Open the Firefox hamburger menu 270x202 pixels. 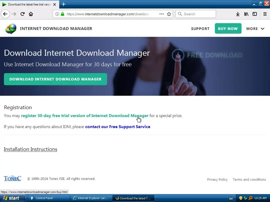pyautogui.click(x=265, y=14)
